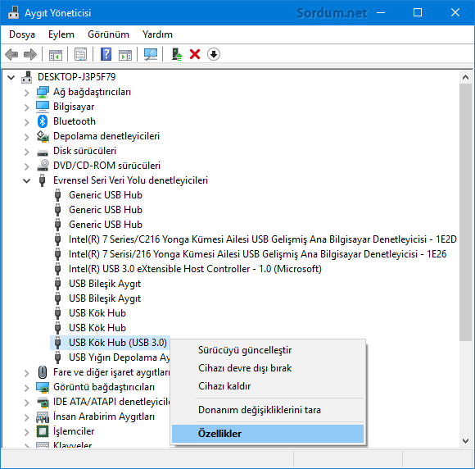
Task: Select the Intel 7 Serisi/216 1E26 controller
Action: (257, 254)
